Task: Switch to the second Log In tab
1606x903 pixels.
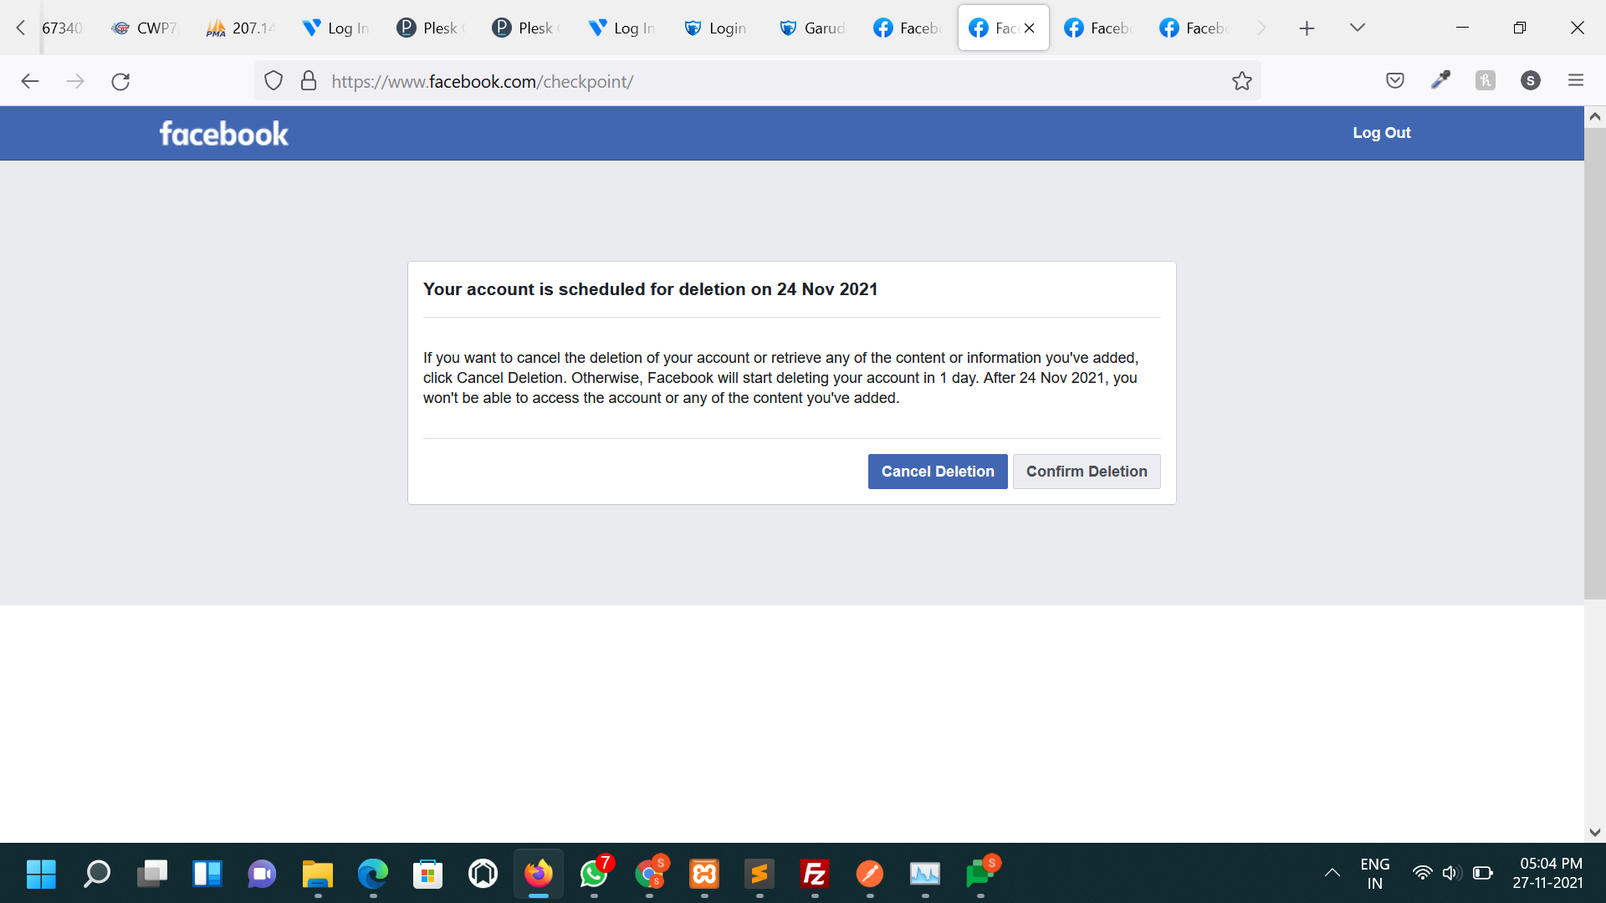Action: coord(622,28)
